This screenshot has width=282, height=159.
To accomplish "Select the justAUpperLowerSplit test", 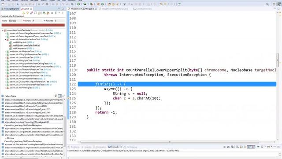I will click(25, 45).
